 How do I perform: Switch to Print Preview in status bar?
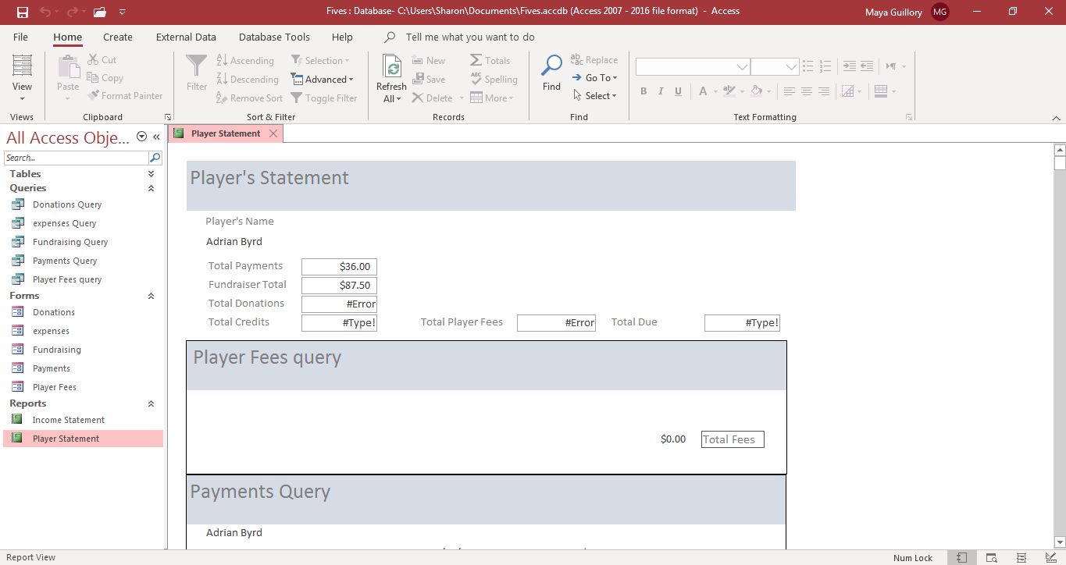[x=991, y=557]
